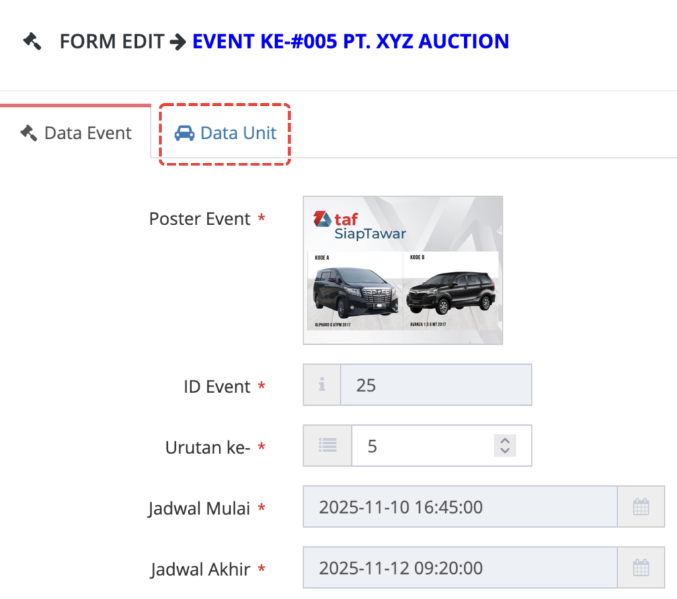Increase Urutan ke- value with up arrow
Image resolution: width=677 pixels, height=599 pixels.
[x=504, y=441]
